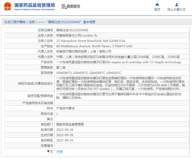Image resolution: width=192 pixels, height=159 pixels.
Task: Select 国家药品监督管理局 approval department value
Action: (x=70, y=124)
